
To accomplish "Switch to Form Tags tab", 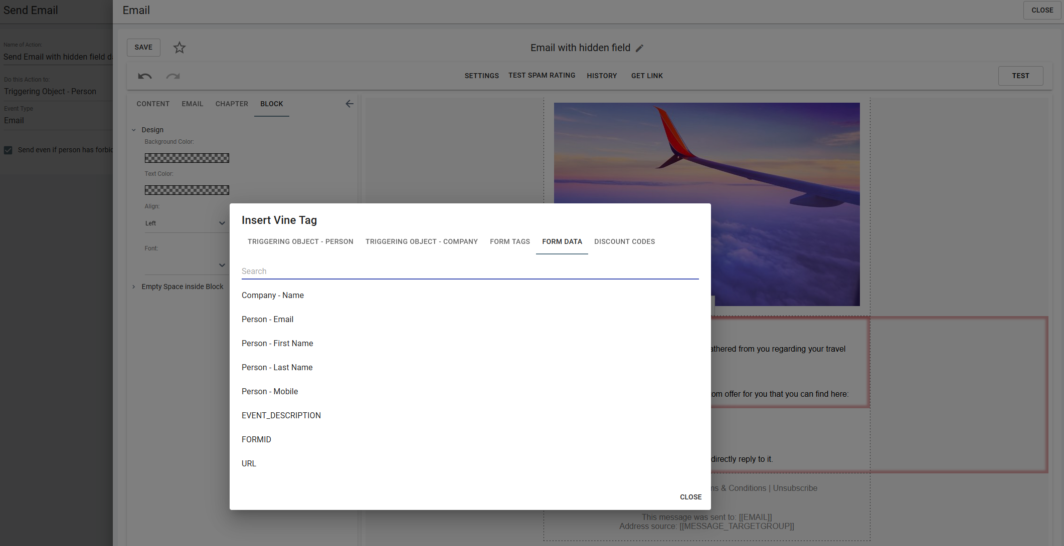I will (509, 241).
